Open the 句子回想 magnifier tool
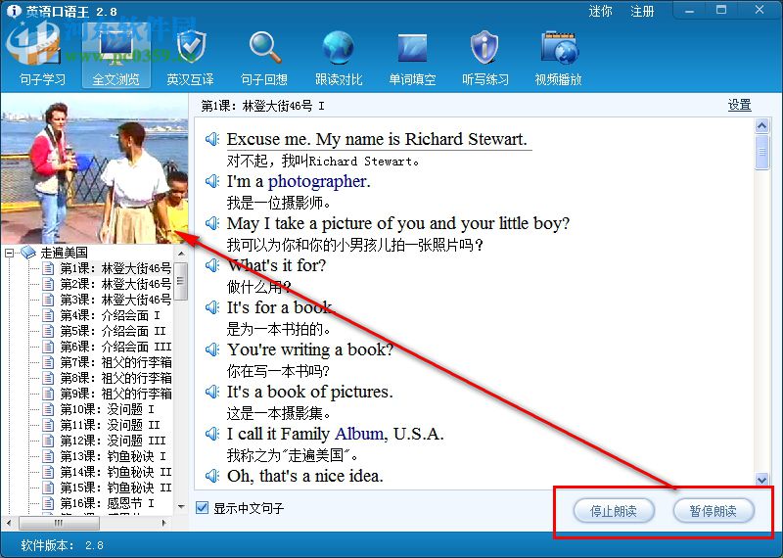 click(x=264, y=59)
